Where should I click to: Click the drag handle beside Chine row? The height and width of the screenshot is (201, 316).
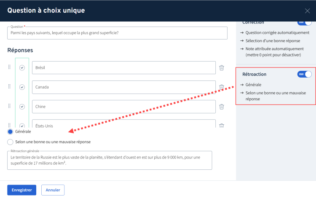coord(9,106)
